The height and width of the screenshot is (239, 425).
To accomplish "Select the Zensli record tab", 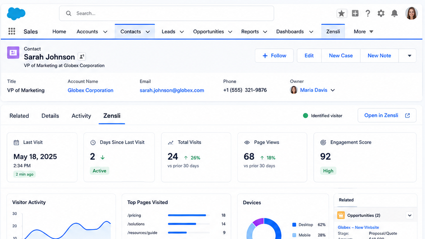I will (x=112, y=116).
